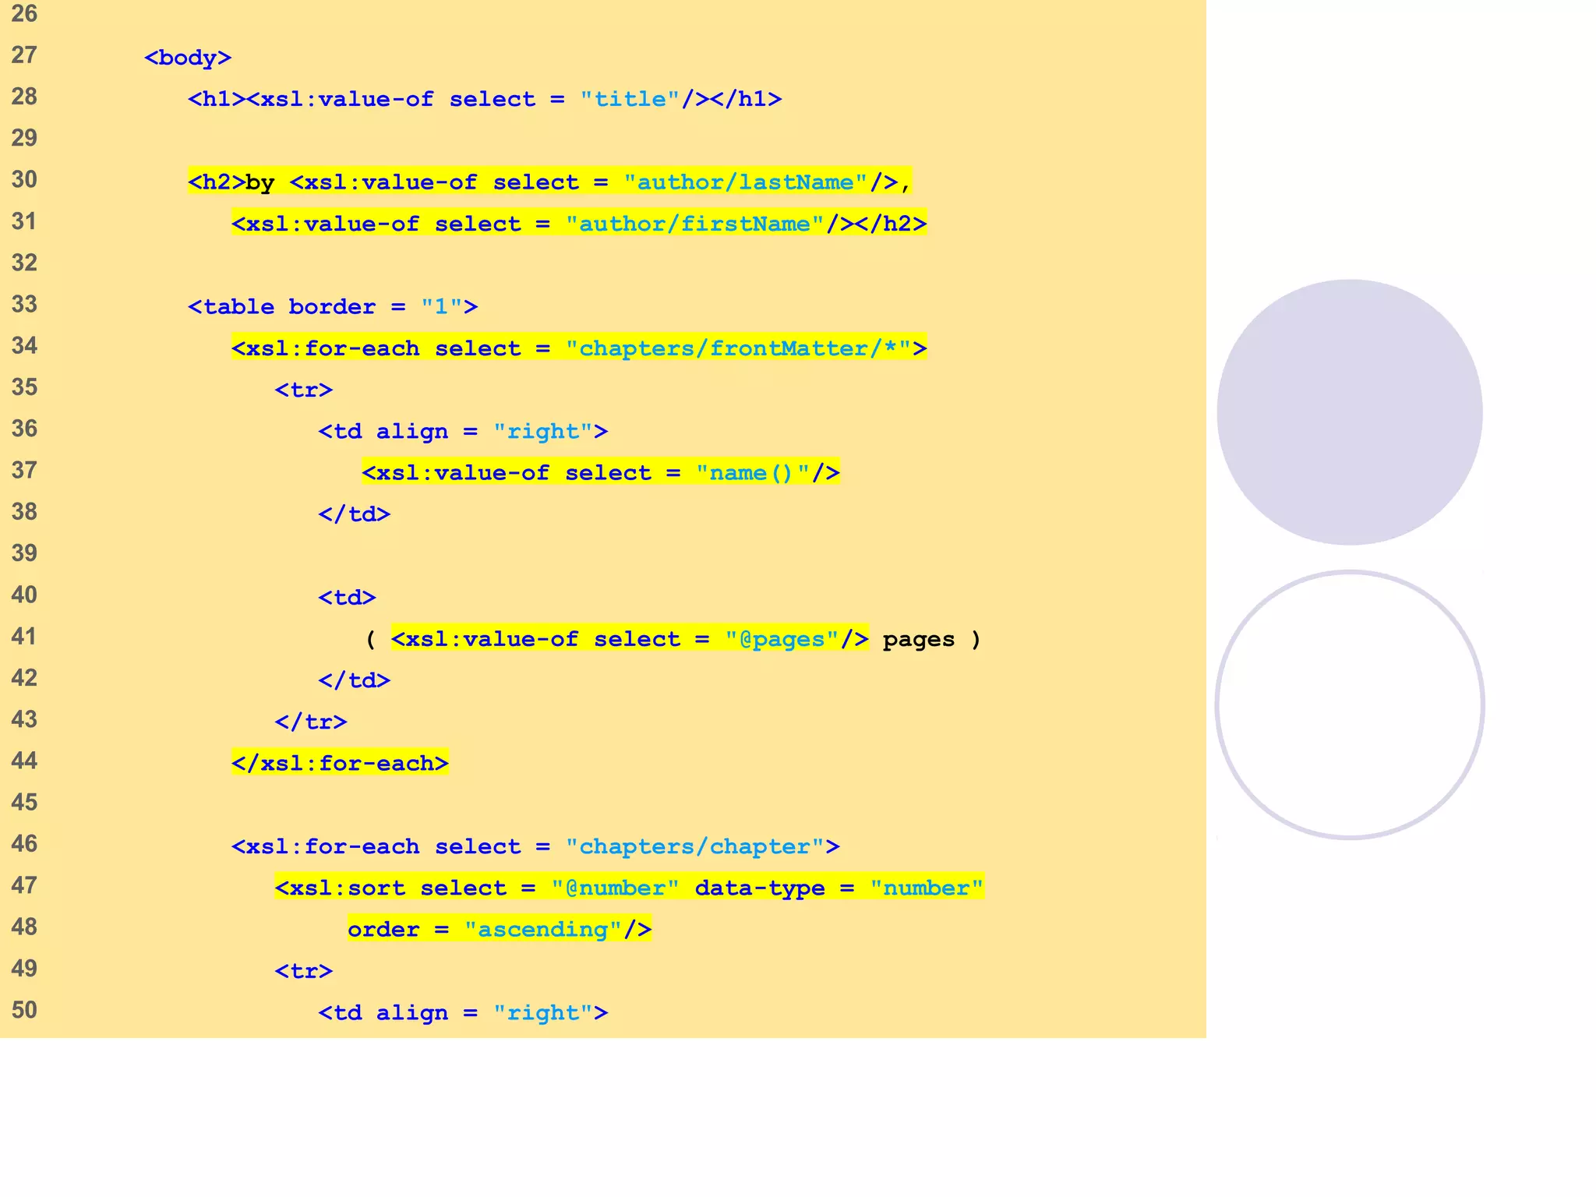The image size is (1596, 1197).
Task: Click highlighted for-each "chapters/frontMatter/*" line
Action: pos(579,348)
